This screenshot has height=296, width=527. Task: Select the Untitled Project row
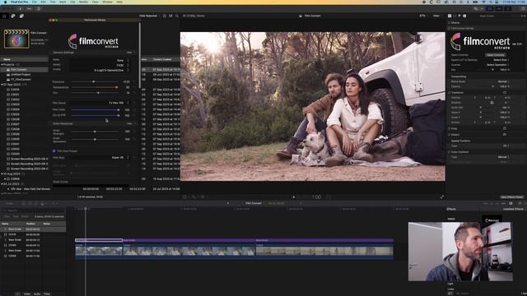pyautogui.click(x=24, y=75)
